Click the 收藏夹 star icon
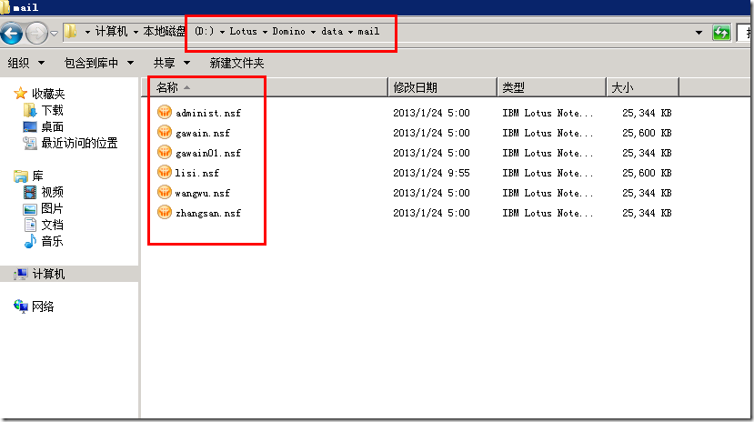The width and height of the screenshot is (754, 422). click(x=20, y=94)
